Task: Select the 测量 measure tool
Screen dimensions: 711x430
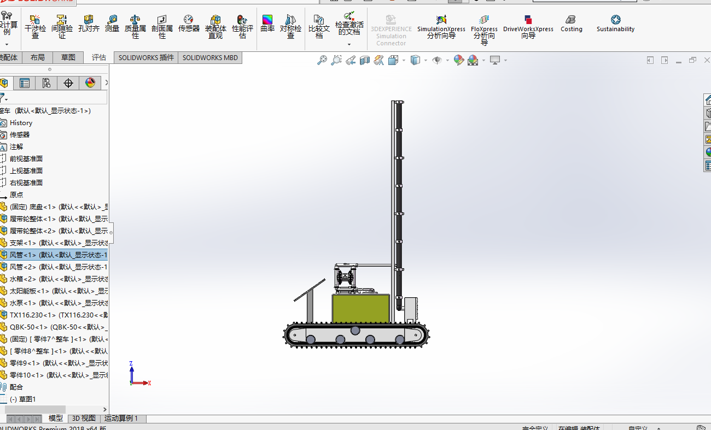Action: pyautogui.click(x=112, y=23)
